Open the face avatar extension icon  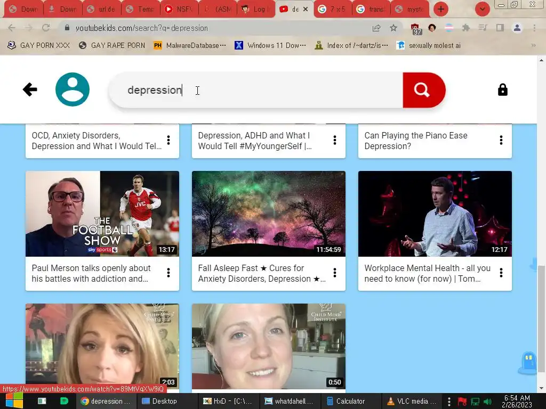pyautogui.click(x=432, y=28)
